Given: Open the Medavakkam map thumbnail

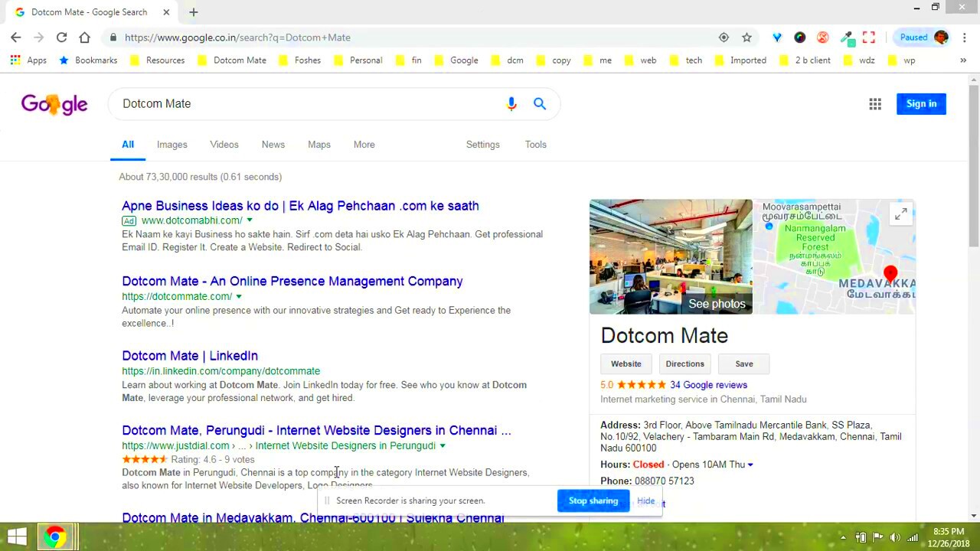Looking at the screenshot, I should [x=835, y=256].
